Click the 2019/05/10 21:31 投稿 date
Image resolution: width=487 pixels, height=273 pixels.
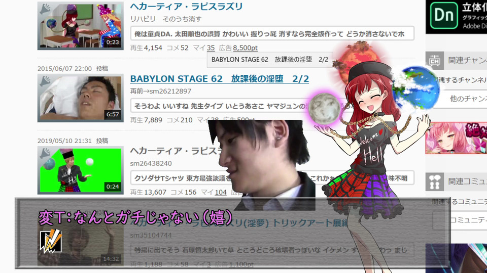(x=73, y=141)
